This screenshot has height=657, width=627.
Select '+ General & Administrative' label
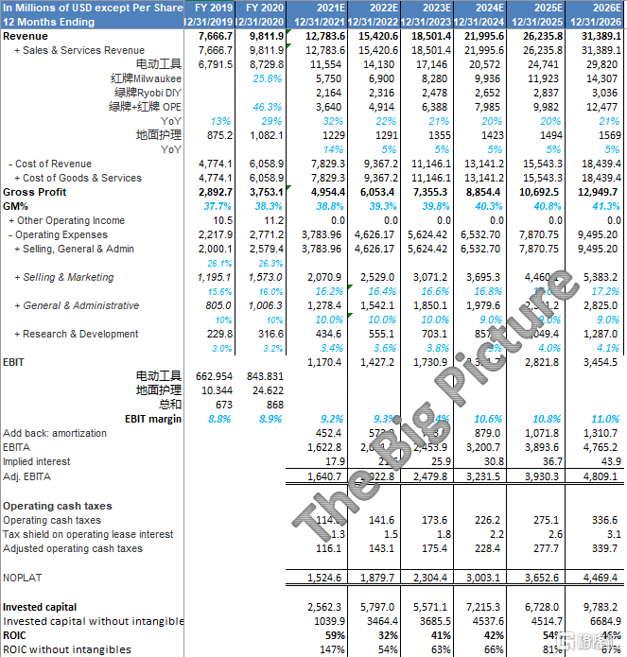click(77, 305)
